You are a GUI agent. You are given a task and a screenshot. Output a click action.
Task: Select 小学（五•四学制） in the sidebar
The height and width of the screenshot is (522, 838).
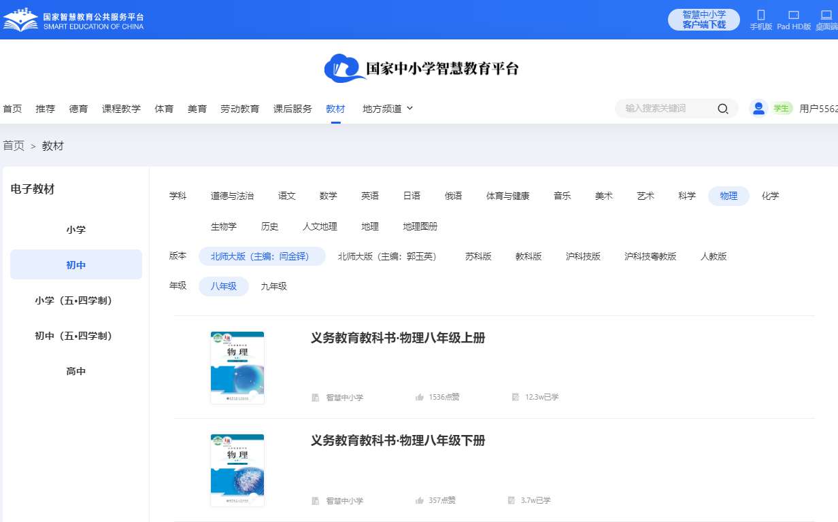tap(76, 300)
